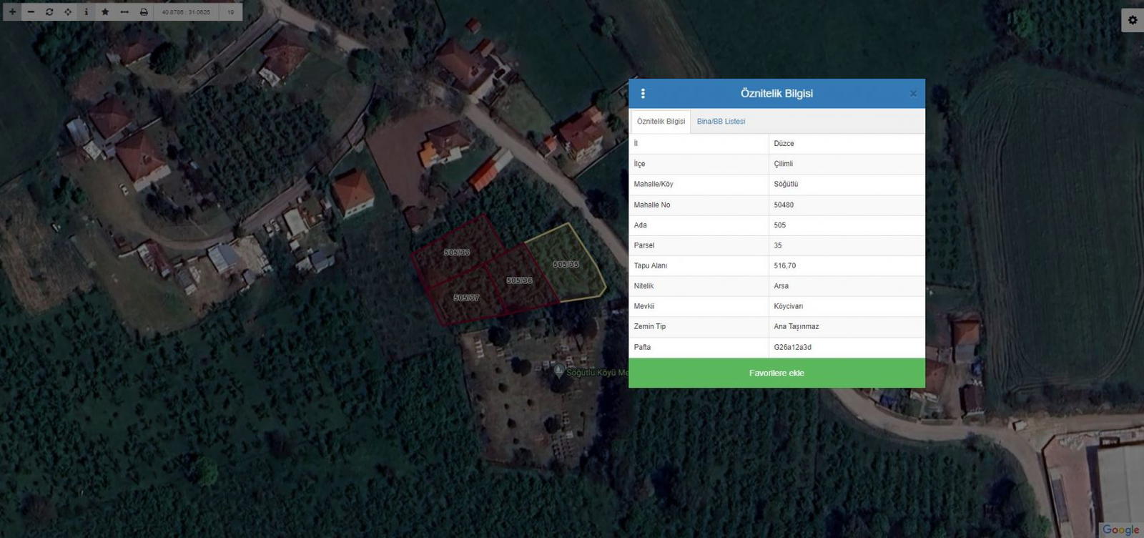Image resolution: width=1144 pixels, height=538 pixels.
Task: Switch to the Bina/BB Listesi tab
Action: (x=721, y=122)
